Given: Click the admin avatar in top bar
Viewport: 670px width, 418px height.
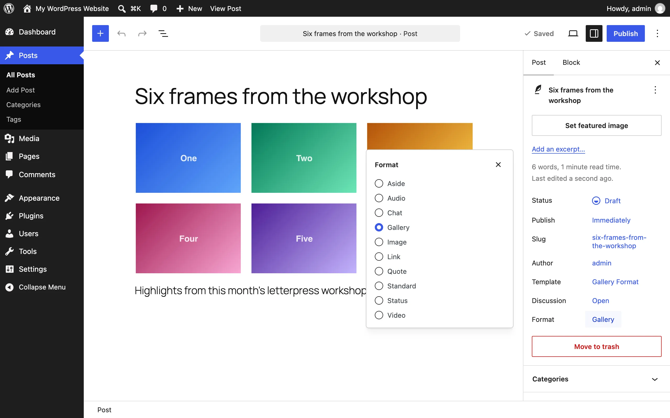Looking at the screenshot, I should pos(660,8).
